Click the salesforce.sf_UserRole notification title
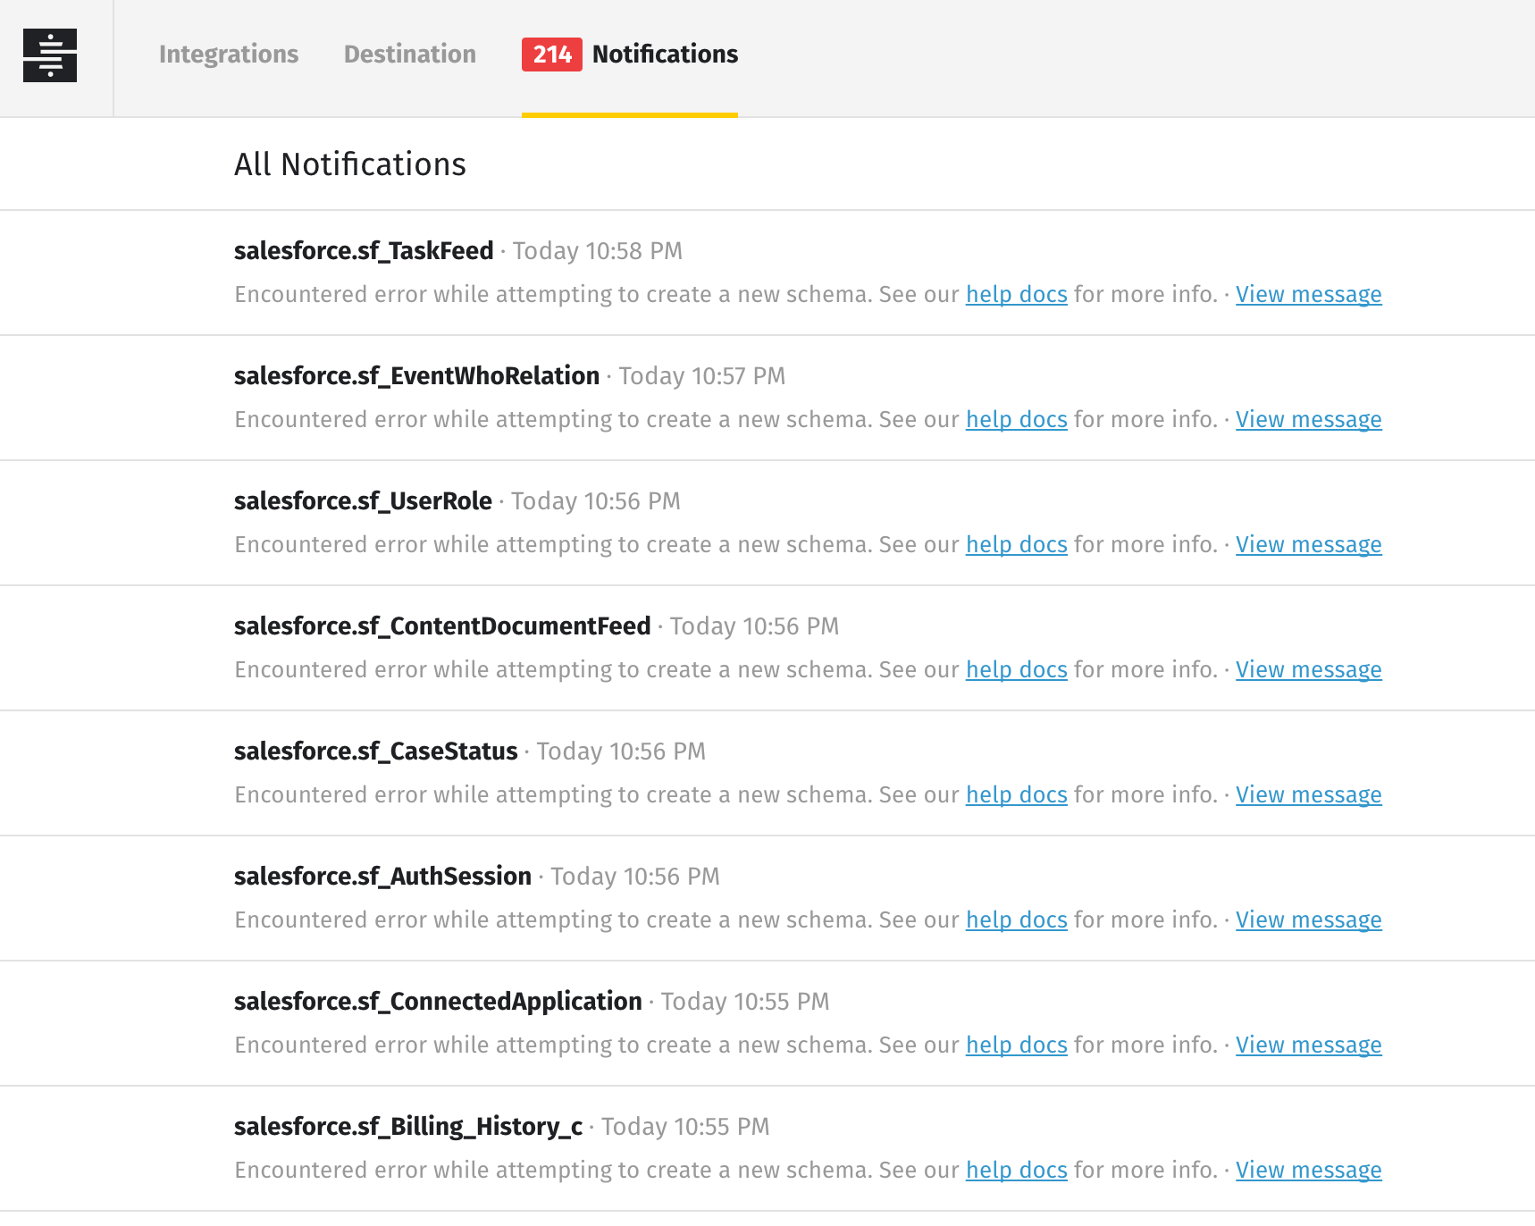 [x=363, y=501]
